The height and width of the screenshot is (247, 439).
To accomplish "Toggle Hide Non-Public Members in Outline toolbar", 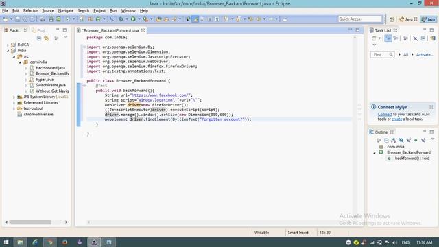I will (416, 140).
